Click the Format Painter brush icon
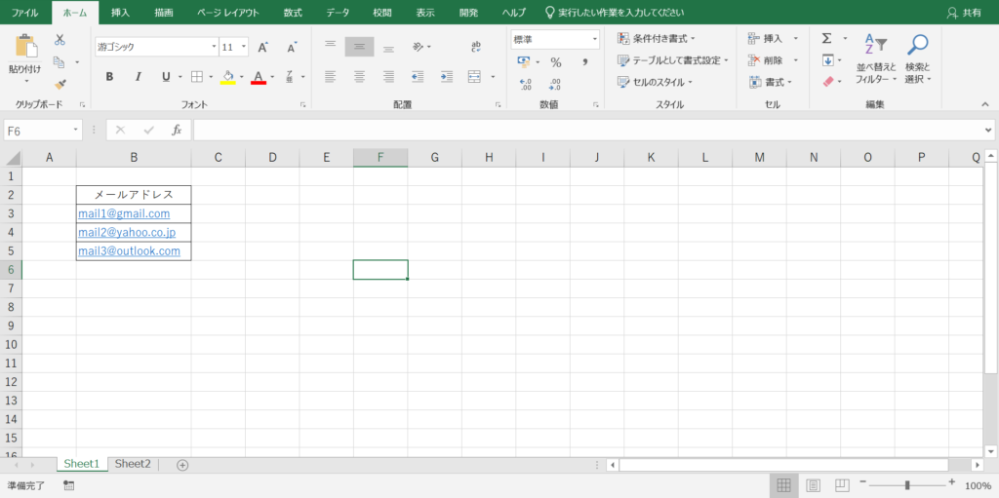The image size is (999, 498). [60, 85]
